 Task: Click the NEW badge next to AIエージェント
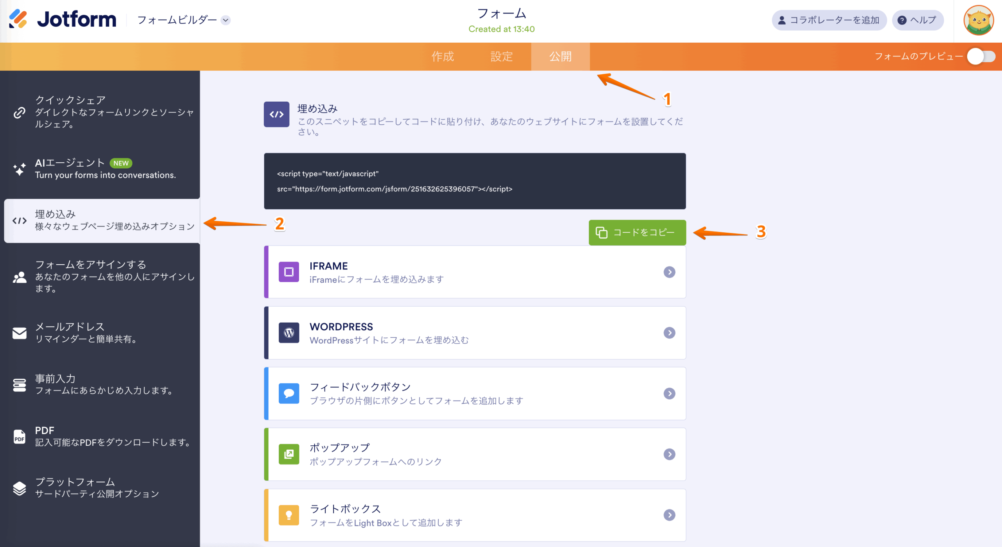point(121,163)
